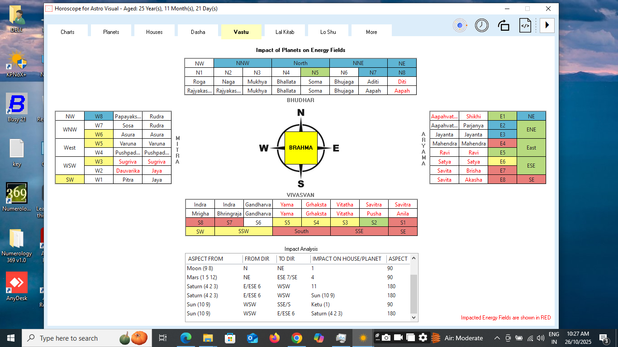
Task: Show hidden icons in the system tray
Action: 497,338
